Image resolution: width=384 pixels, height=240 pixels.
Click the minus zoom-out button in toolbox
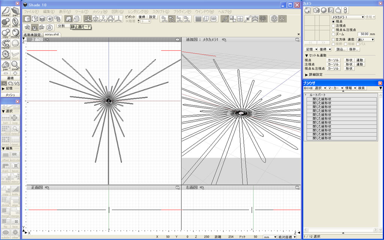tap(6, 73)
